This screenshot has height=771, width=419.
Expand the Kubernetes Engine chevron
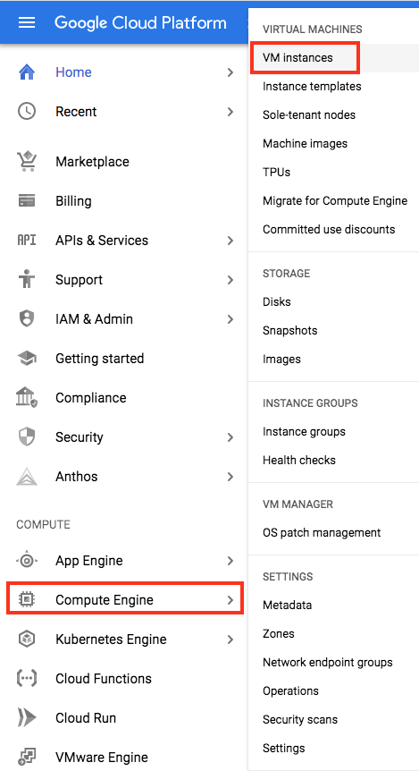(x=230, y=639)
